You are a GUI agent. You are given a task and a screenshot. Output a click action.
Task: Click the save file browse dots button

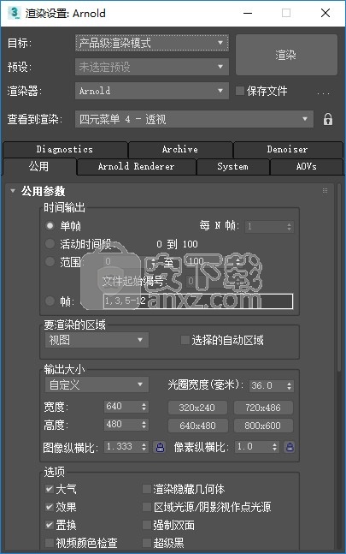coord(323,92)
